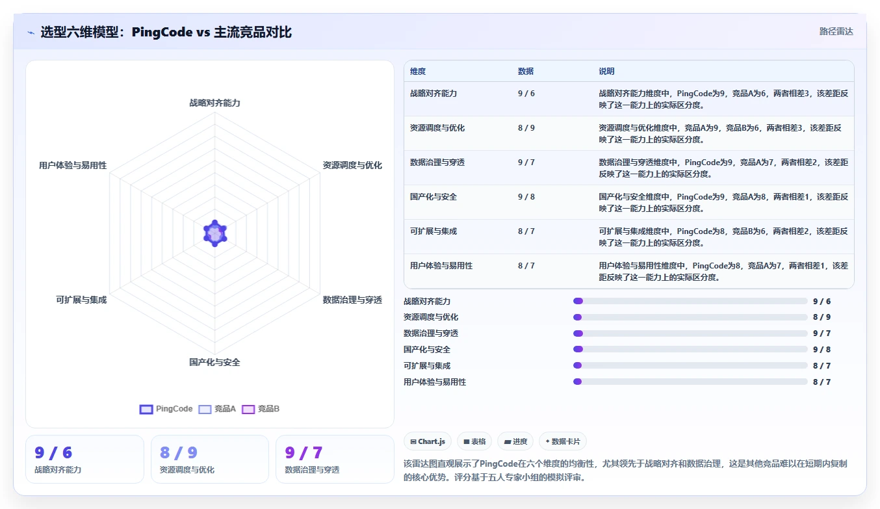This screenshot has height=509, width=880.
Task: Click the 数据卡片 tag
Action: pyautogui.click(x=562, y=441)
